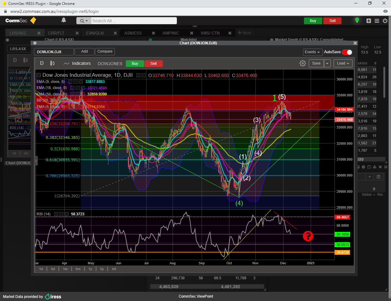Screen dimensions: 391x301
Task: Toggle visibility of EMA 9 indicator
Action: (70, 82)
